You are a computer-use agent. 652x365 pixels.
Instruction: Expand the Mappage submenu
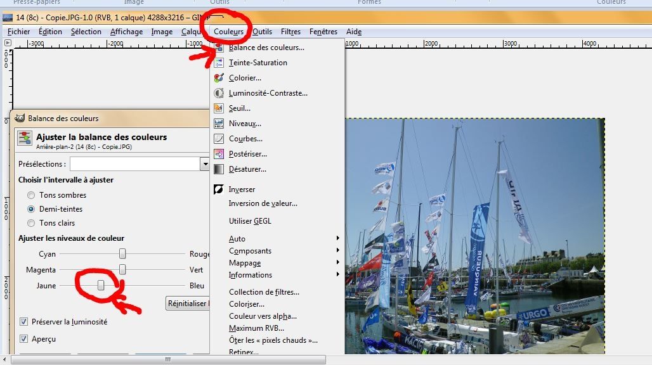[x=337, y=262]
